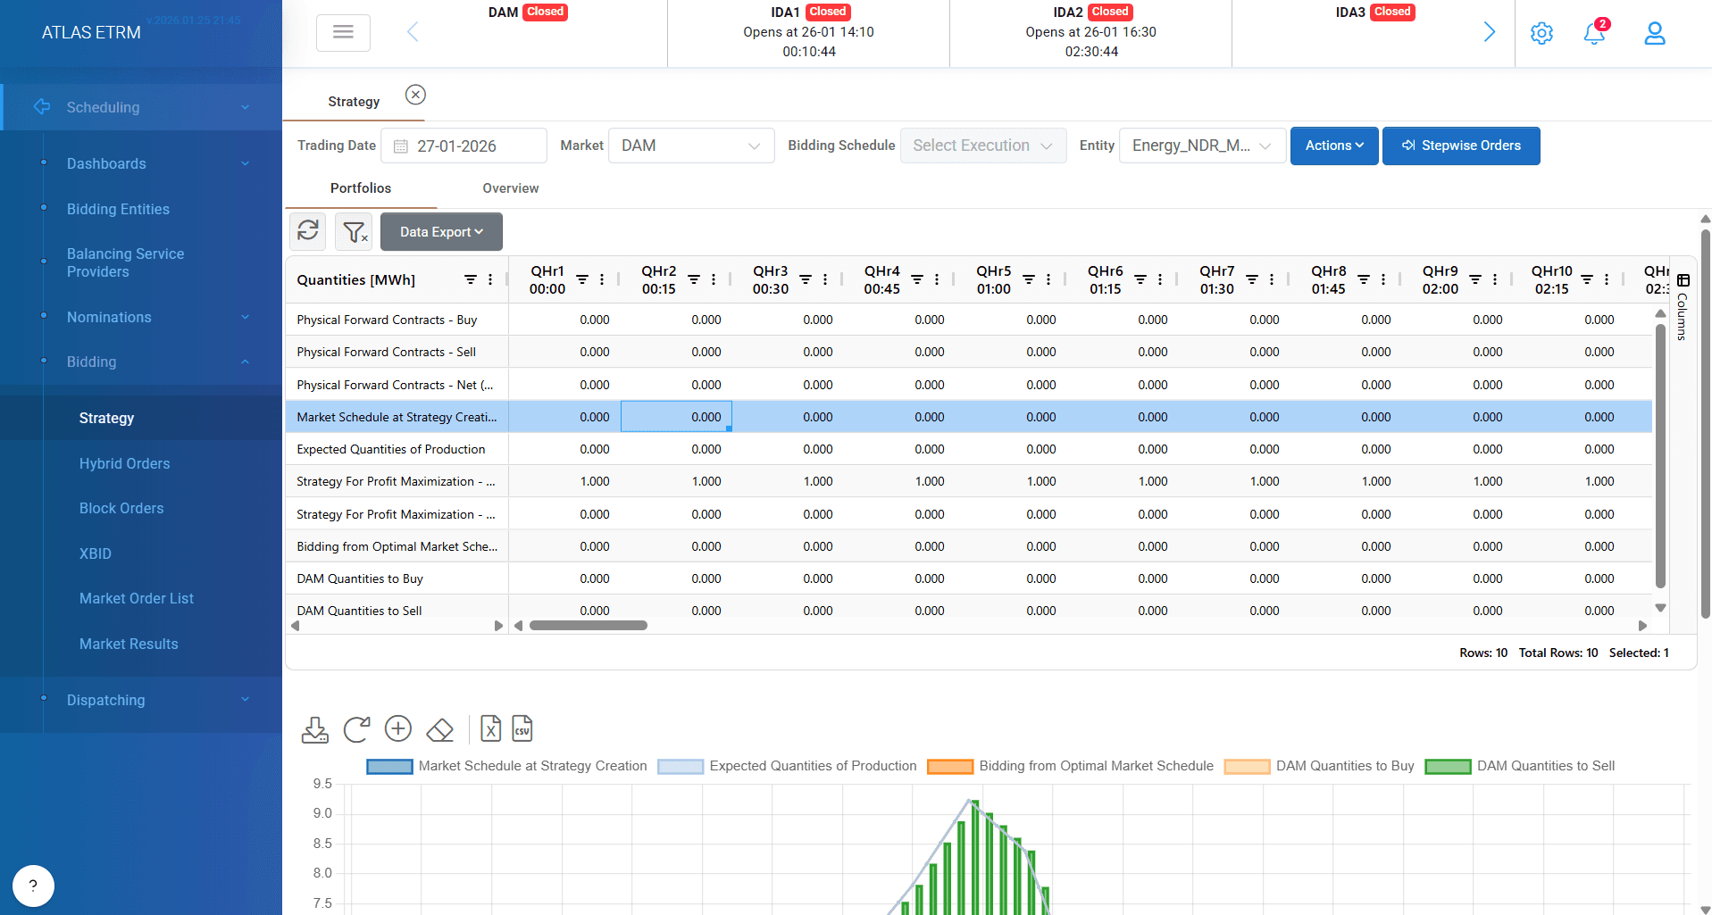Open the help question mark button
The width and height of the screenshot is (1712, 915).
[x=33, y=886]
